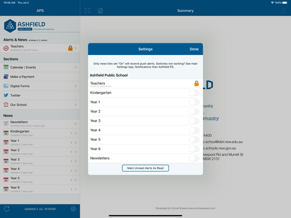Tap the Calendar / Events calendar icon
The height and width of the screenshot is (218, 291).
pos(6,67)
